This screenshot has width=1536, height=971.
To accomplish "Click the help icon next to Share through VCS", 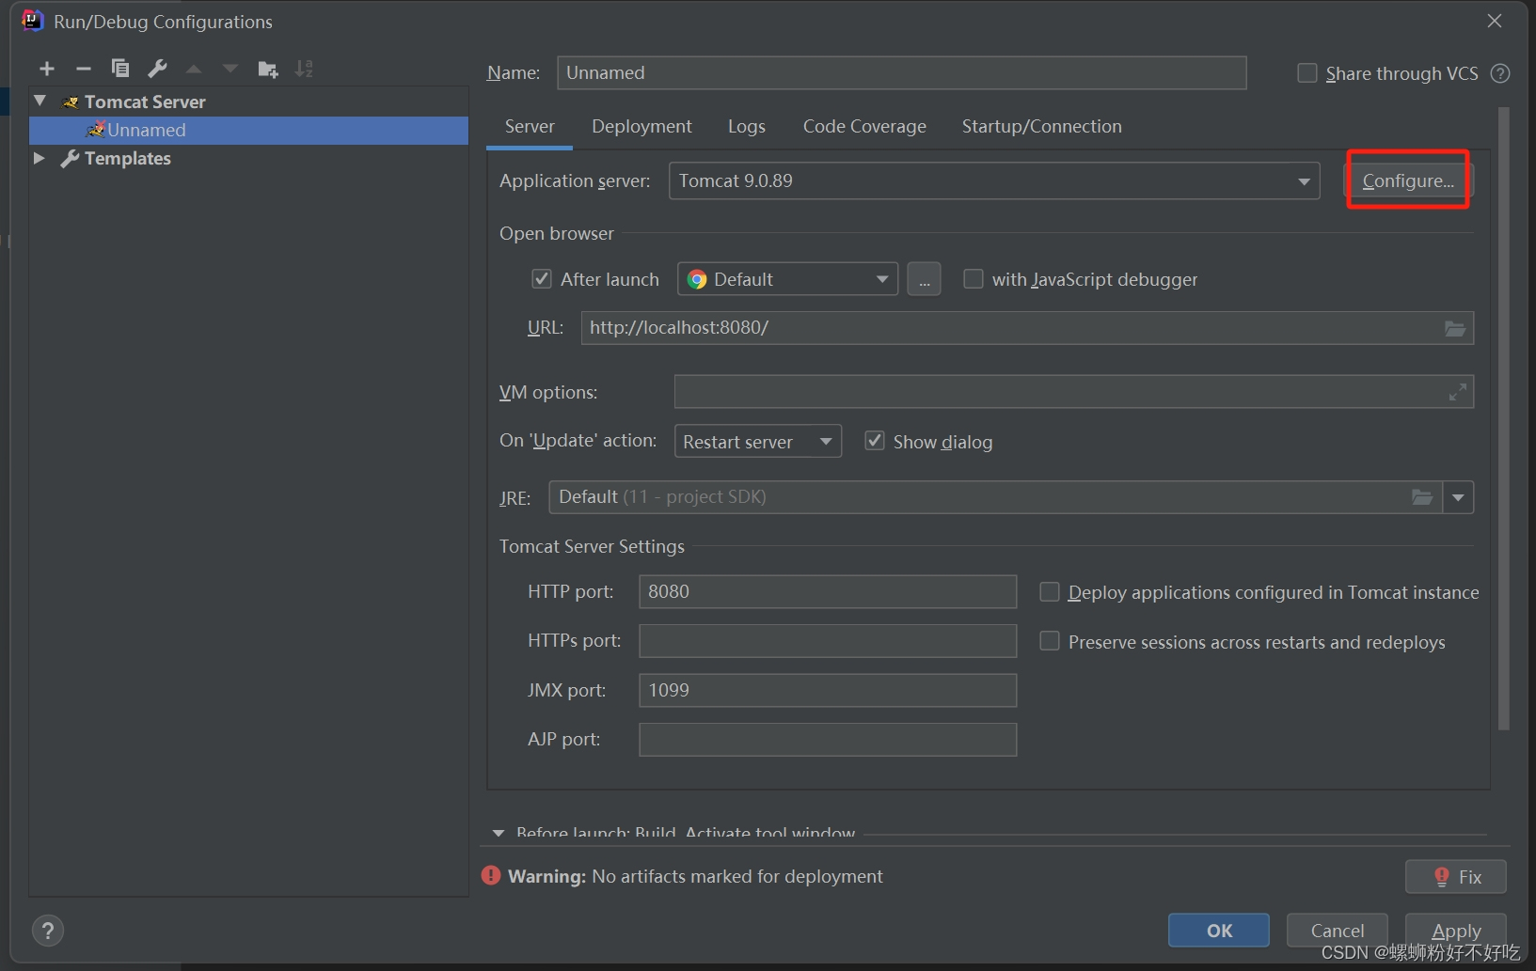I will pos(1500,73).
